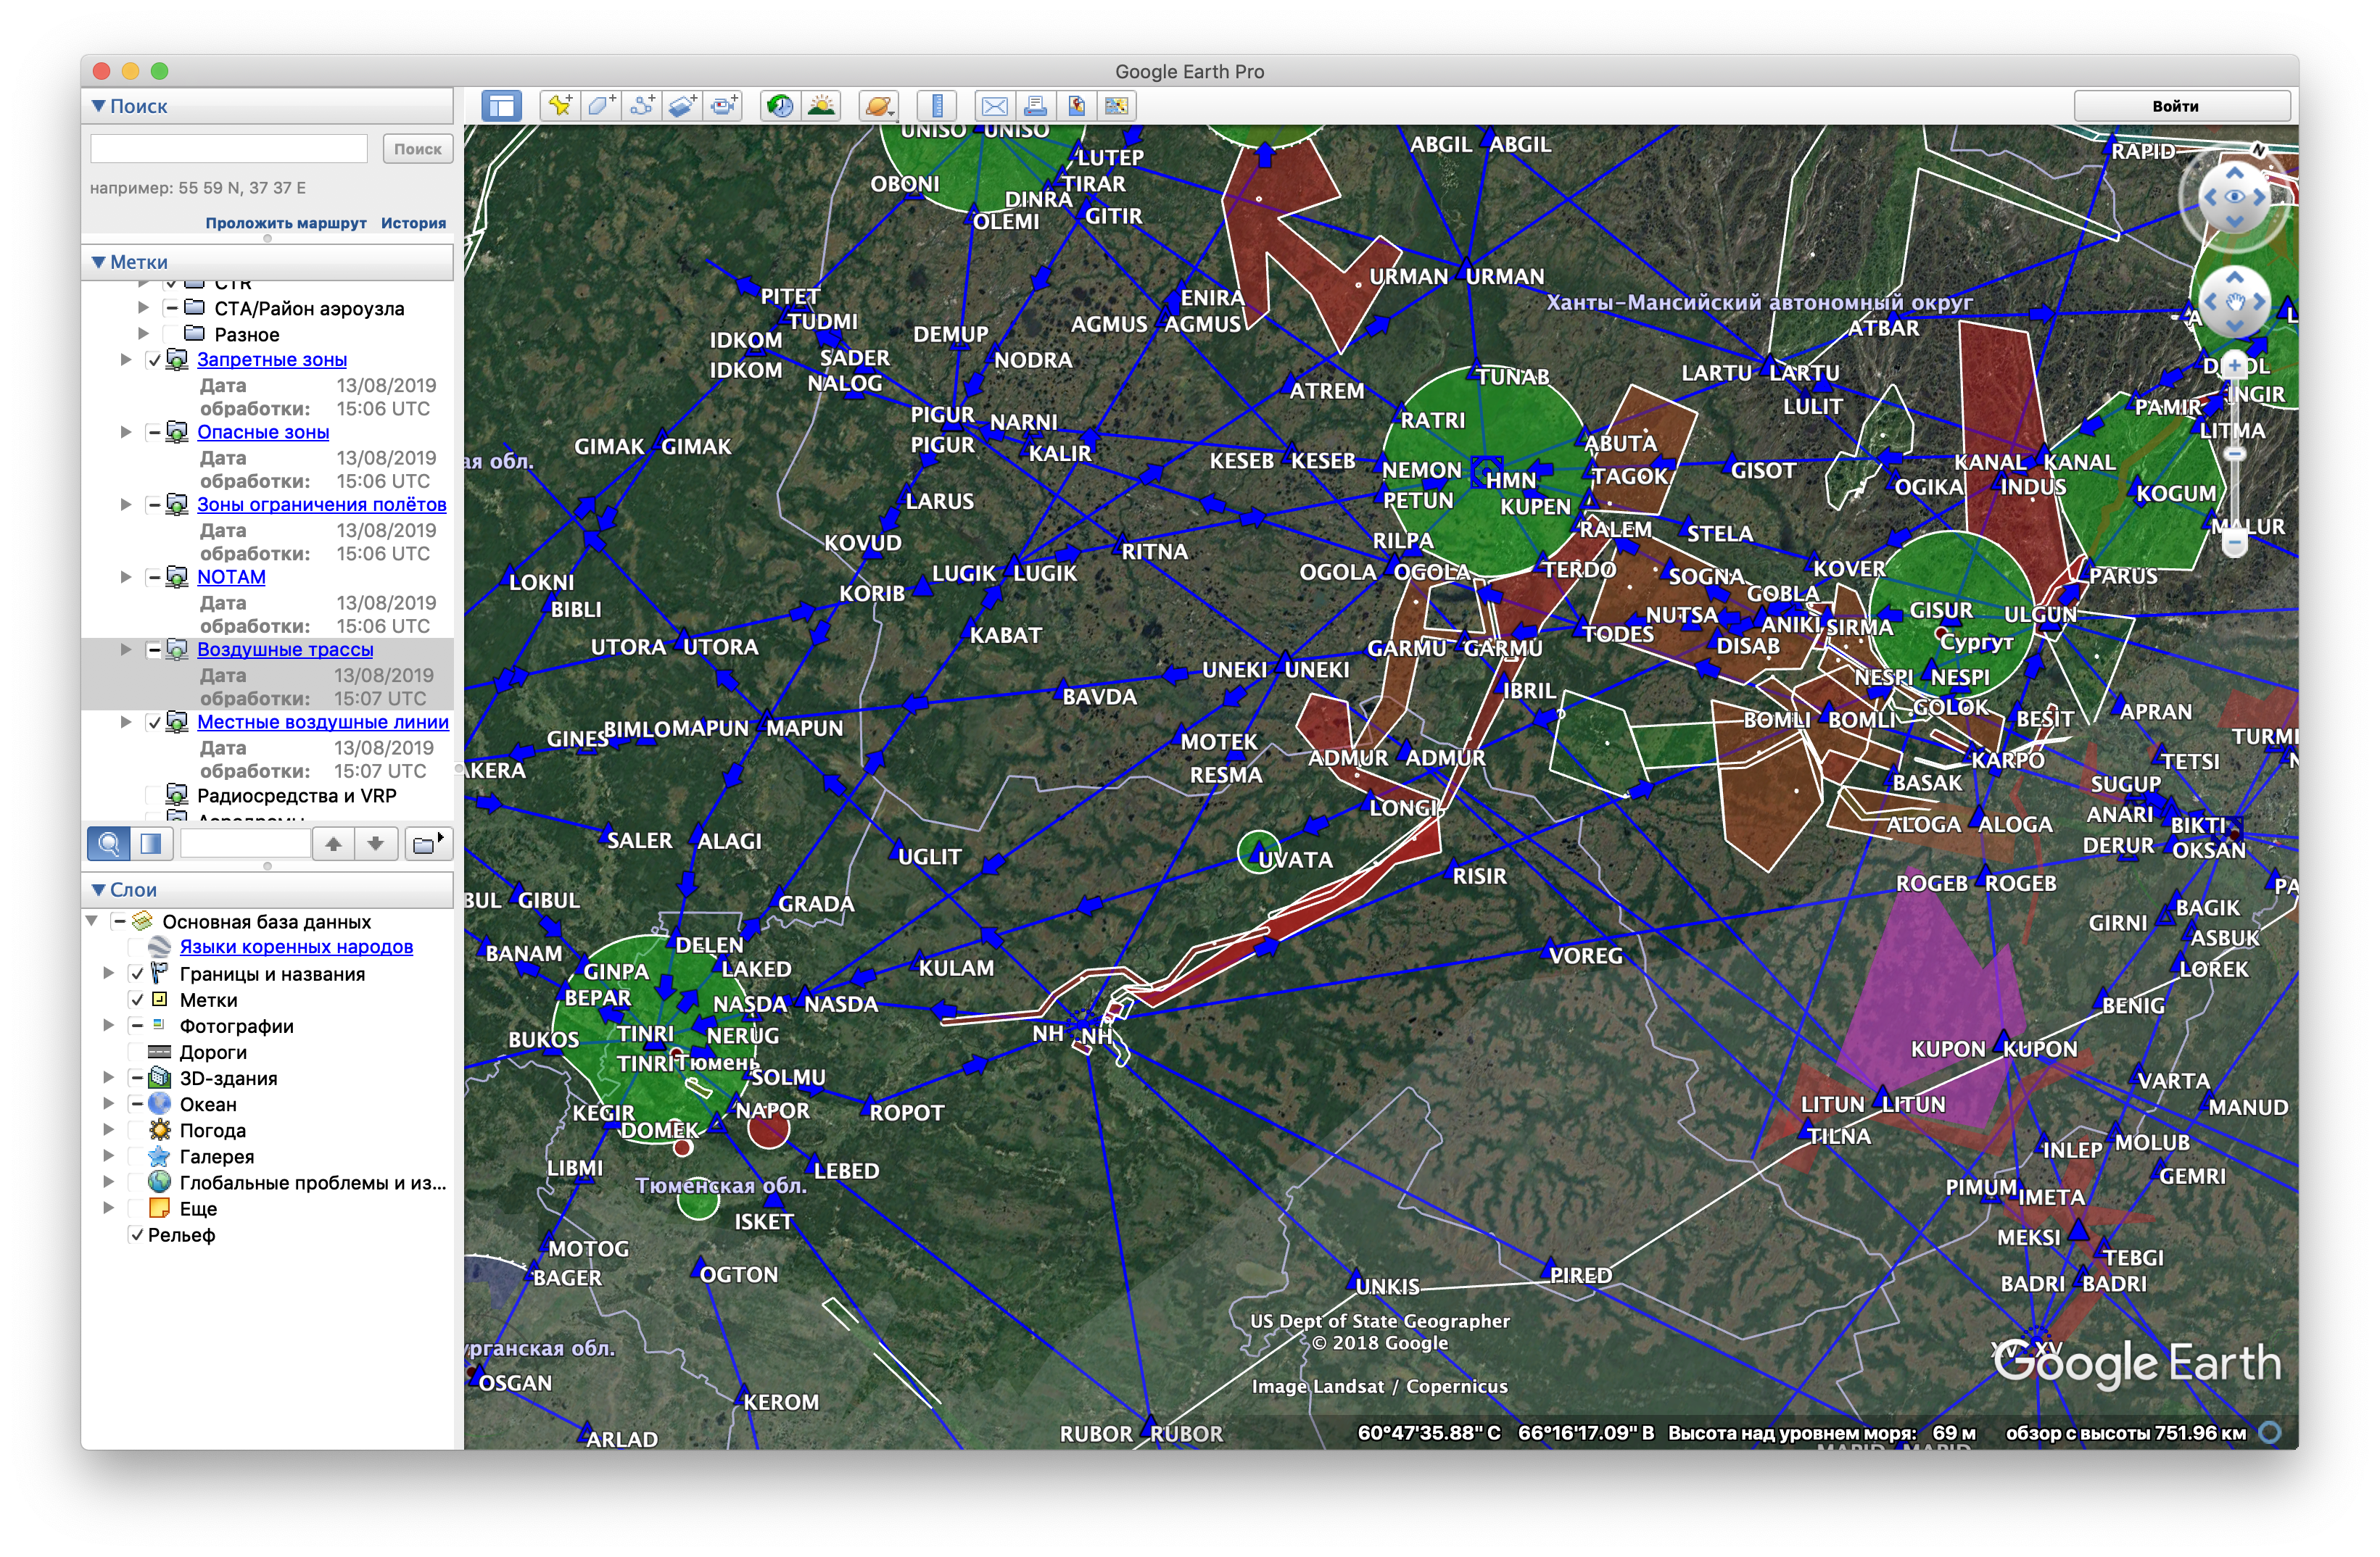Open the Языки коренных народов link
Viewport: 2380px width, 1557px height.
[x=296, y=947]
